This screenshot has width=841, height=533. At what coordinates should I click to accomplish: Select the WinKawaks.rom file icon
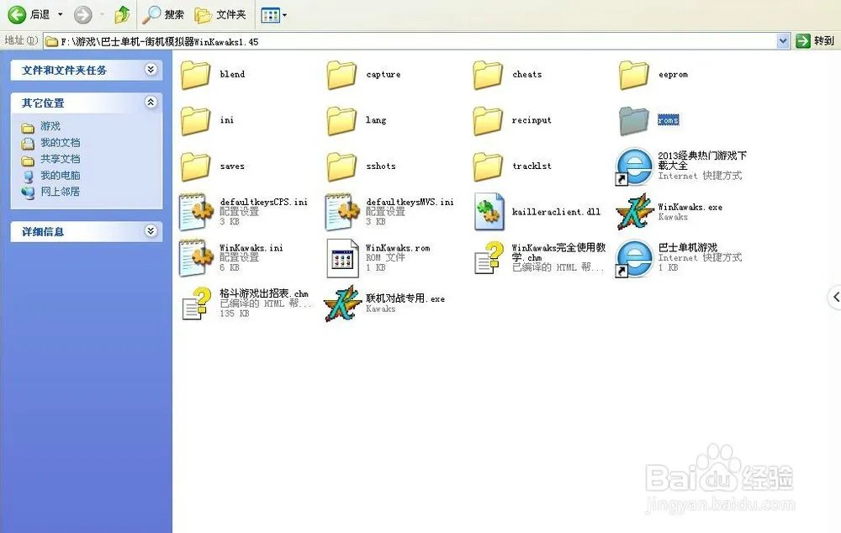click(342, 258)
